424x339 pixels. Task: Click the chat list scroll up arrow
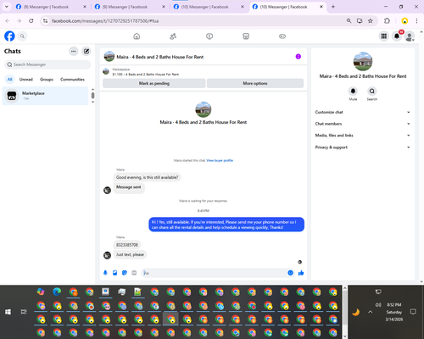coord(92,89)
